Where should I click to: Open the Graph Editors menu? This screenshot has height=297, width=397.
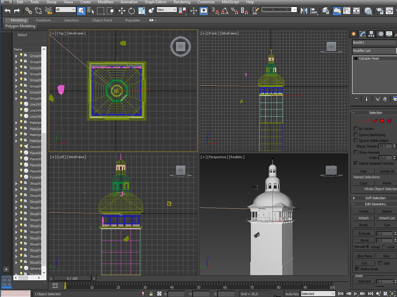click(x=156, y=2)
